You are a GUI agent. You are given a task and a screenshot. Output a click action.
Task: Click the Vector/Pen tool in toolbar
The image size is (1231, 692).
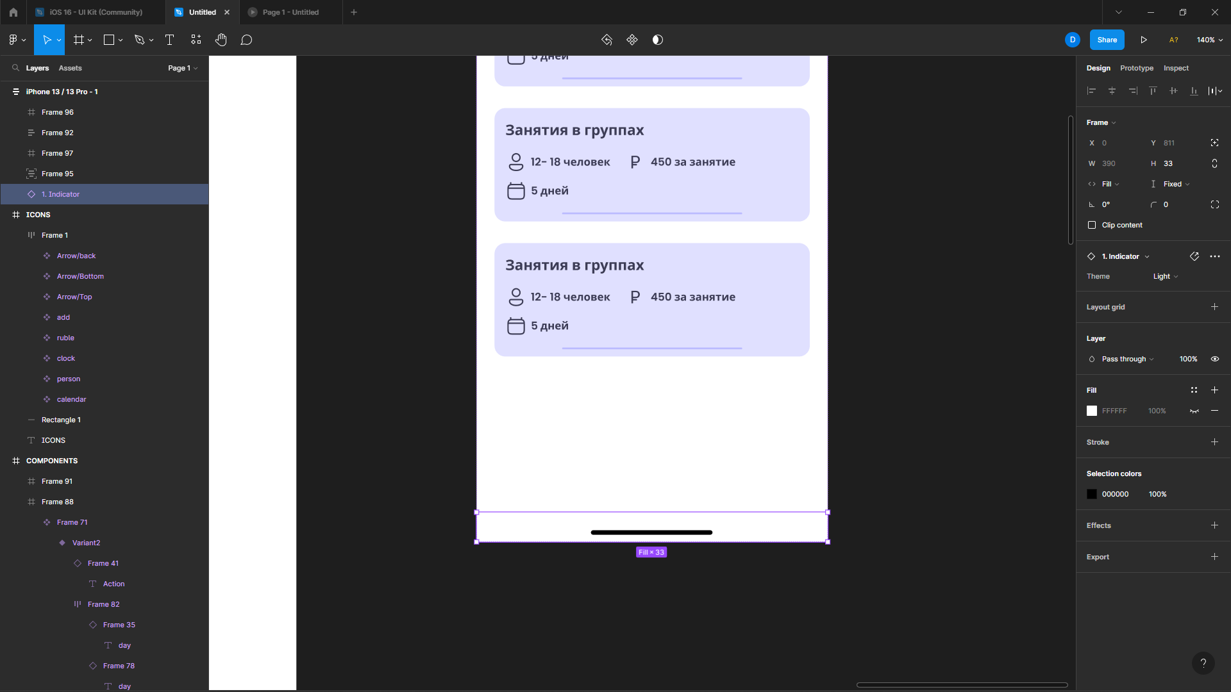[140, 40]
